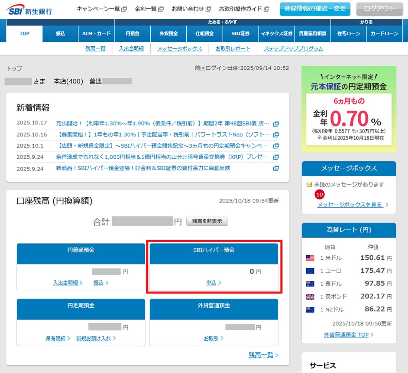This screenshot has width=408, height=373.
Task: Click the SBI新生銀行 logo
Action: tap(30, 10)
